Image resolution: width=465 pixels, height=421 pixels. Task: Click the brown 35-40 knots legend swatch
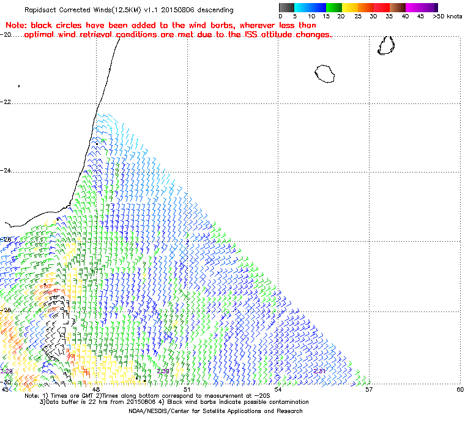pyautogui.click(x=398, y=7)
